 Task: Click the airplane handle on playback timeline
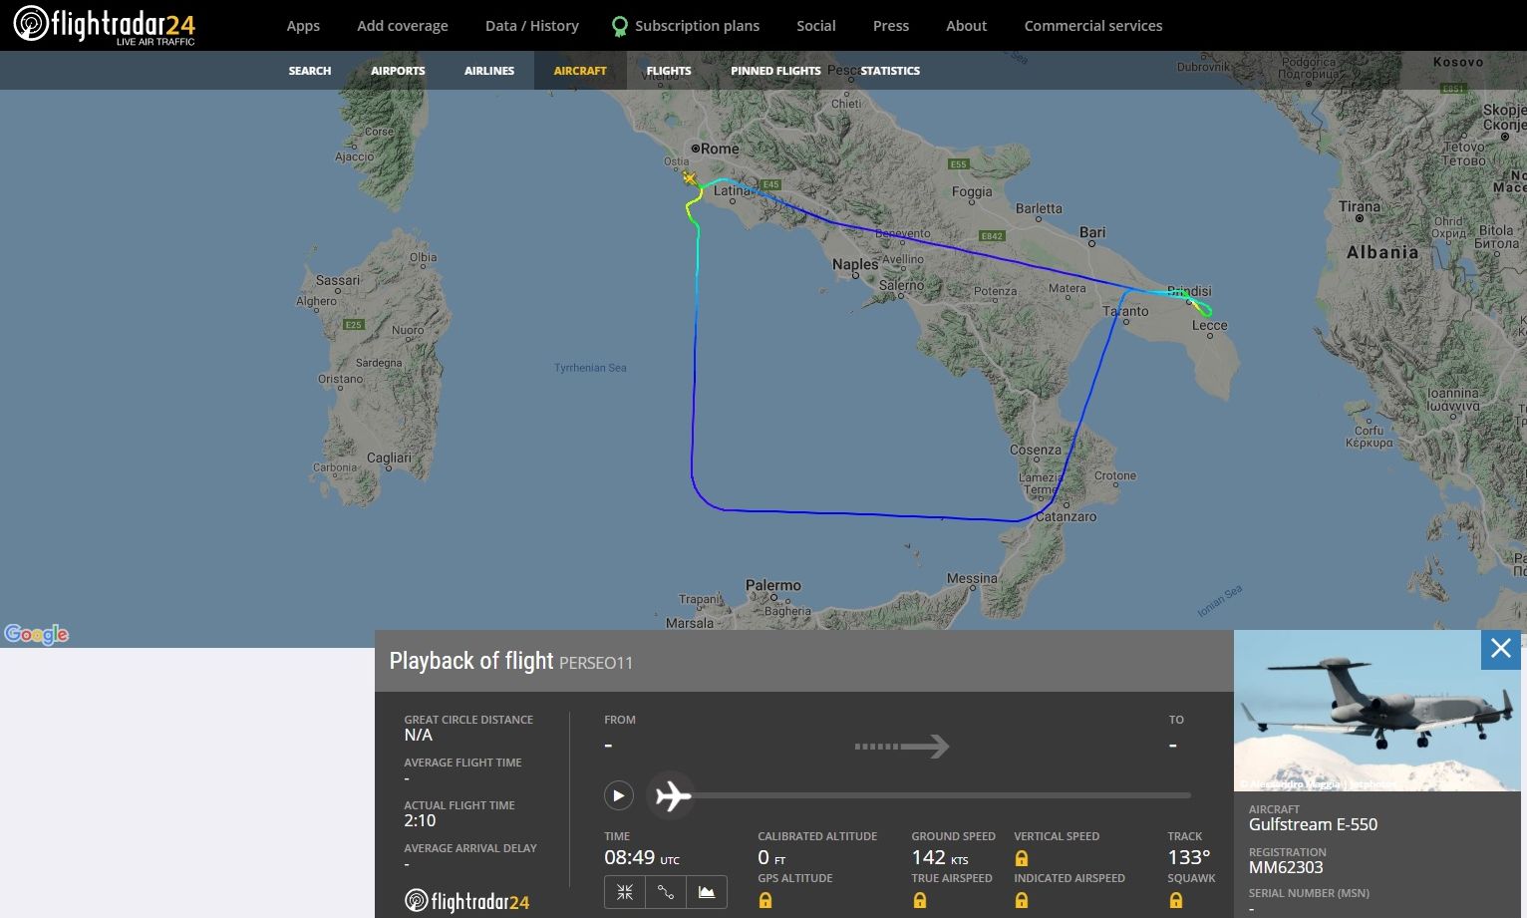pyautogui.click(x=673, y=796)
